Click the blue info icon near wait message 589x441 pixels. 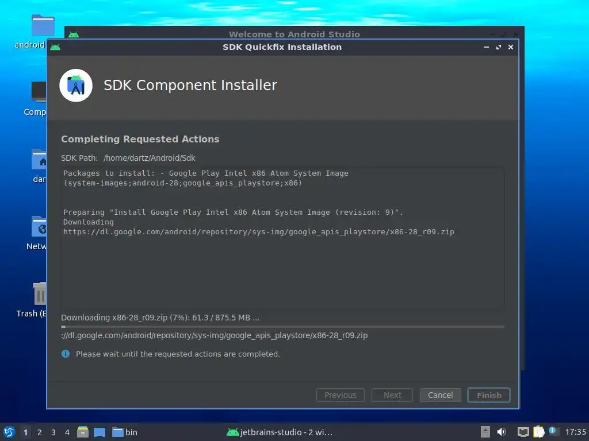coord(66,354)
